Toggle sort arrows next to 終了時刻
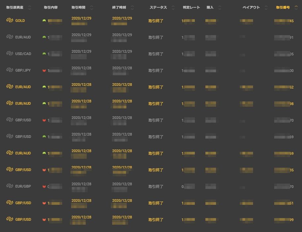302x232 pixels. [x=132, y=7]
